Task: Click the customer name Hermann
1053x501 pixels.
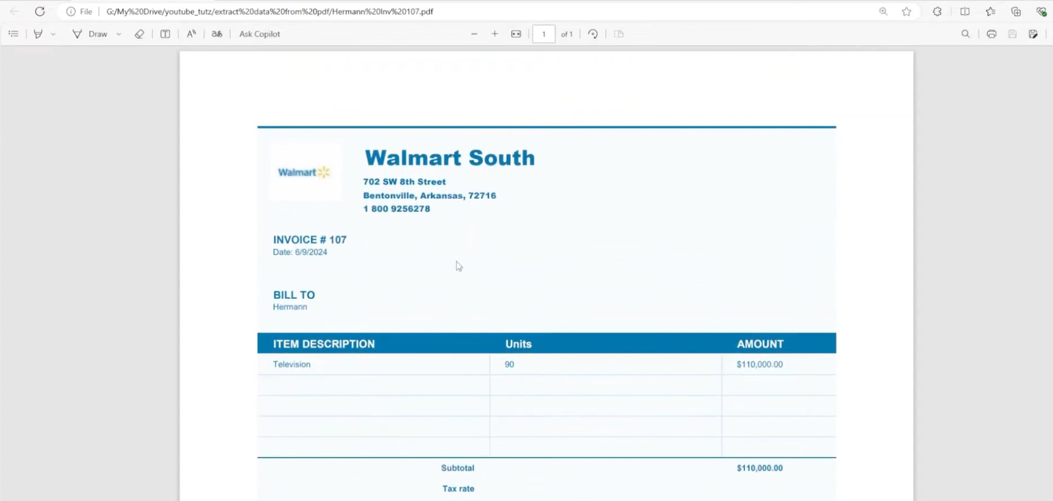Action: point(290,307)
